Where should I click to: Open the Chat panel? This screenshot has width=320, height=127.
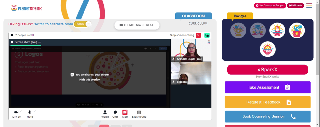tap(115, 114)
